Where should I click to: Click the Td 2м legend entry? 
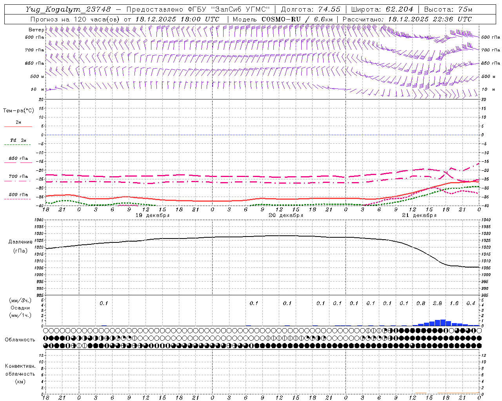click(18, 140)
